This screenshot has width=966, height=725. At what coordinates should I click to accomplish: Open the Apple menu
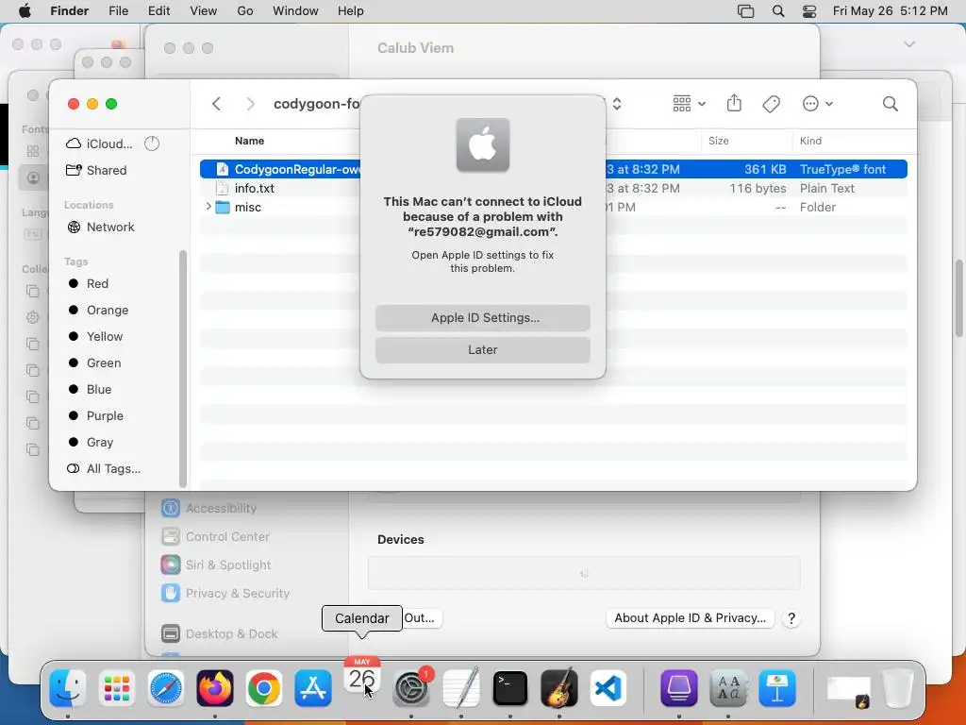click(x=25, y=11)
